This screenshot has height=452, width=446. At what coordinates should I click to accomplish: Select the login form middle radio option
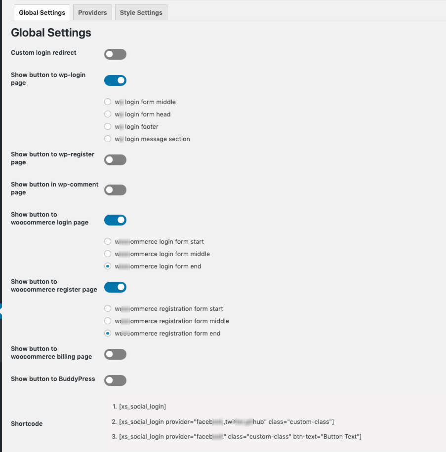click(x=108, y=102)
